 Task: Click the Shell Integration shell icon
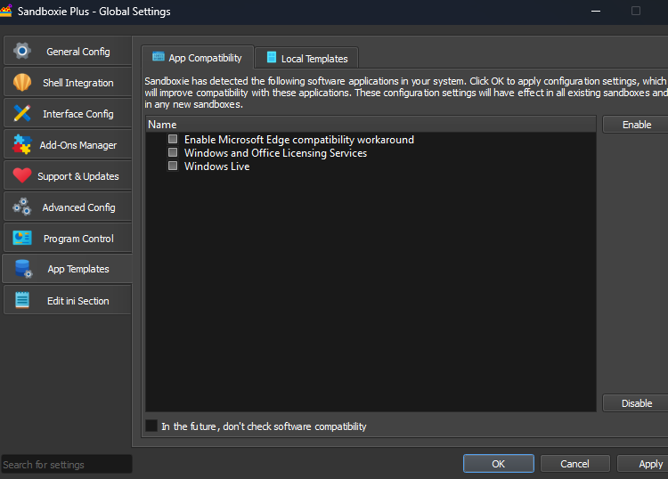tap(21, 82)
